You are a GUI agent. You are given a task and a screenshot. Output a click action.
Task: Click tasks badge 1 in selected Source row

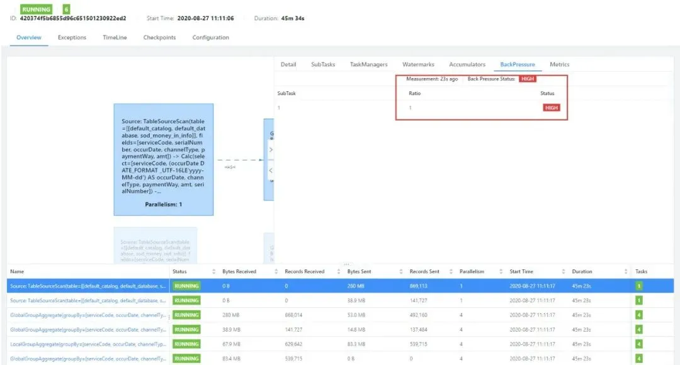[639, 286]
